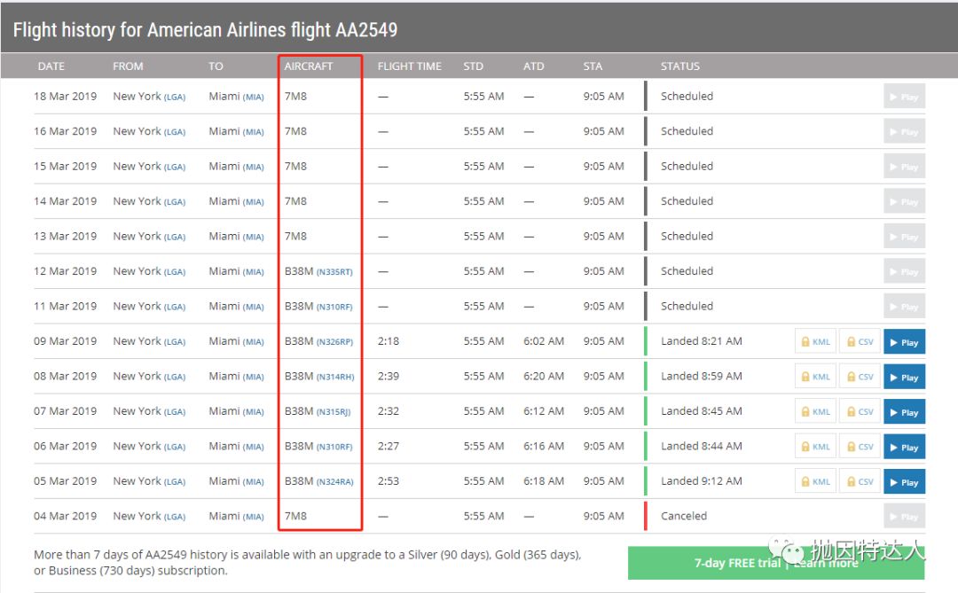The width and height of the screenshot is (958, 593).
Task: Open N310RF link in 11 Mar row
Action: 334,307
